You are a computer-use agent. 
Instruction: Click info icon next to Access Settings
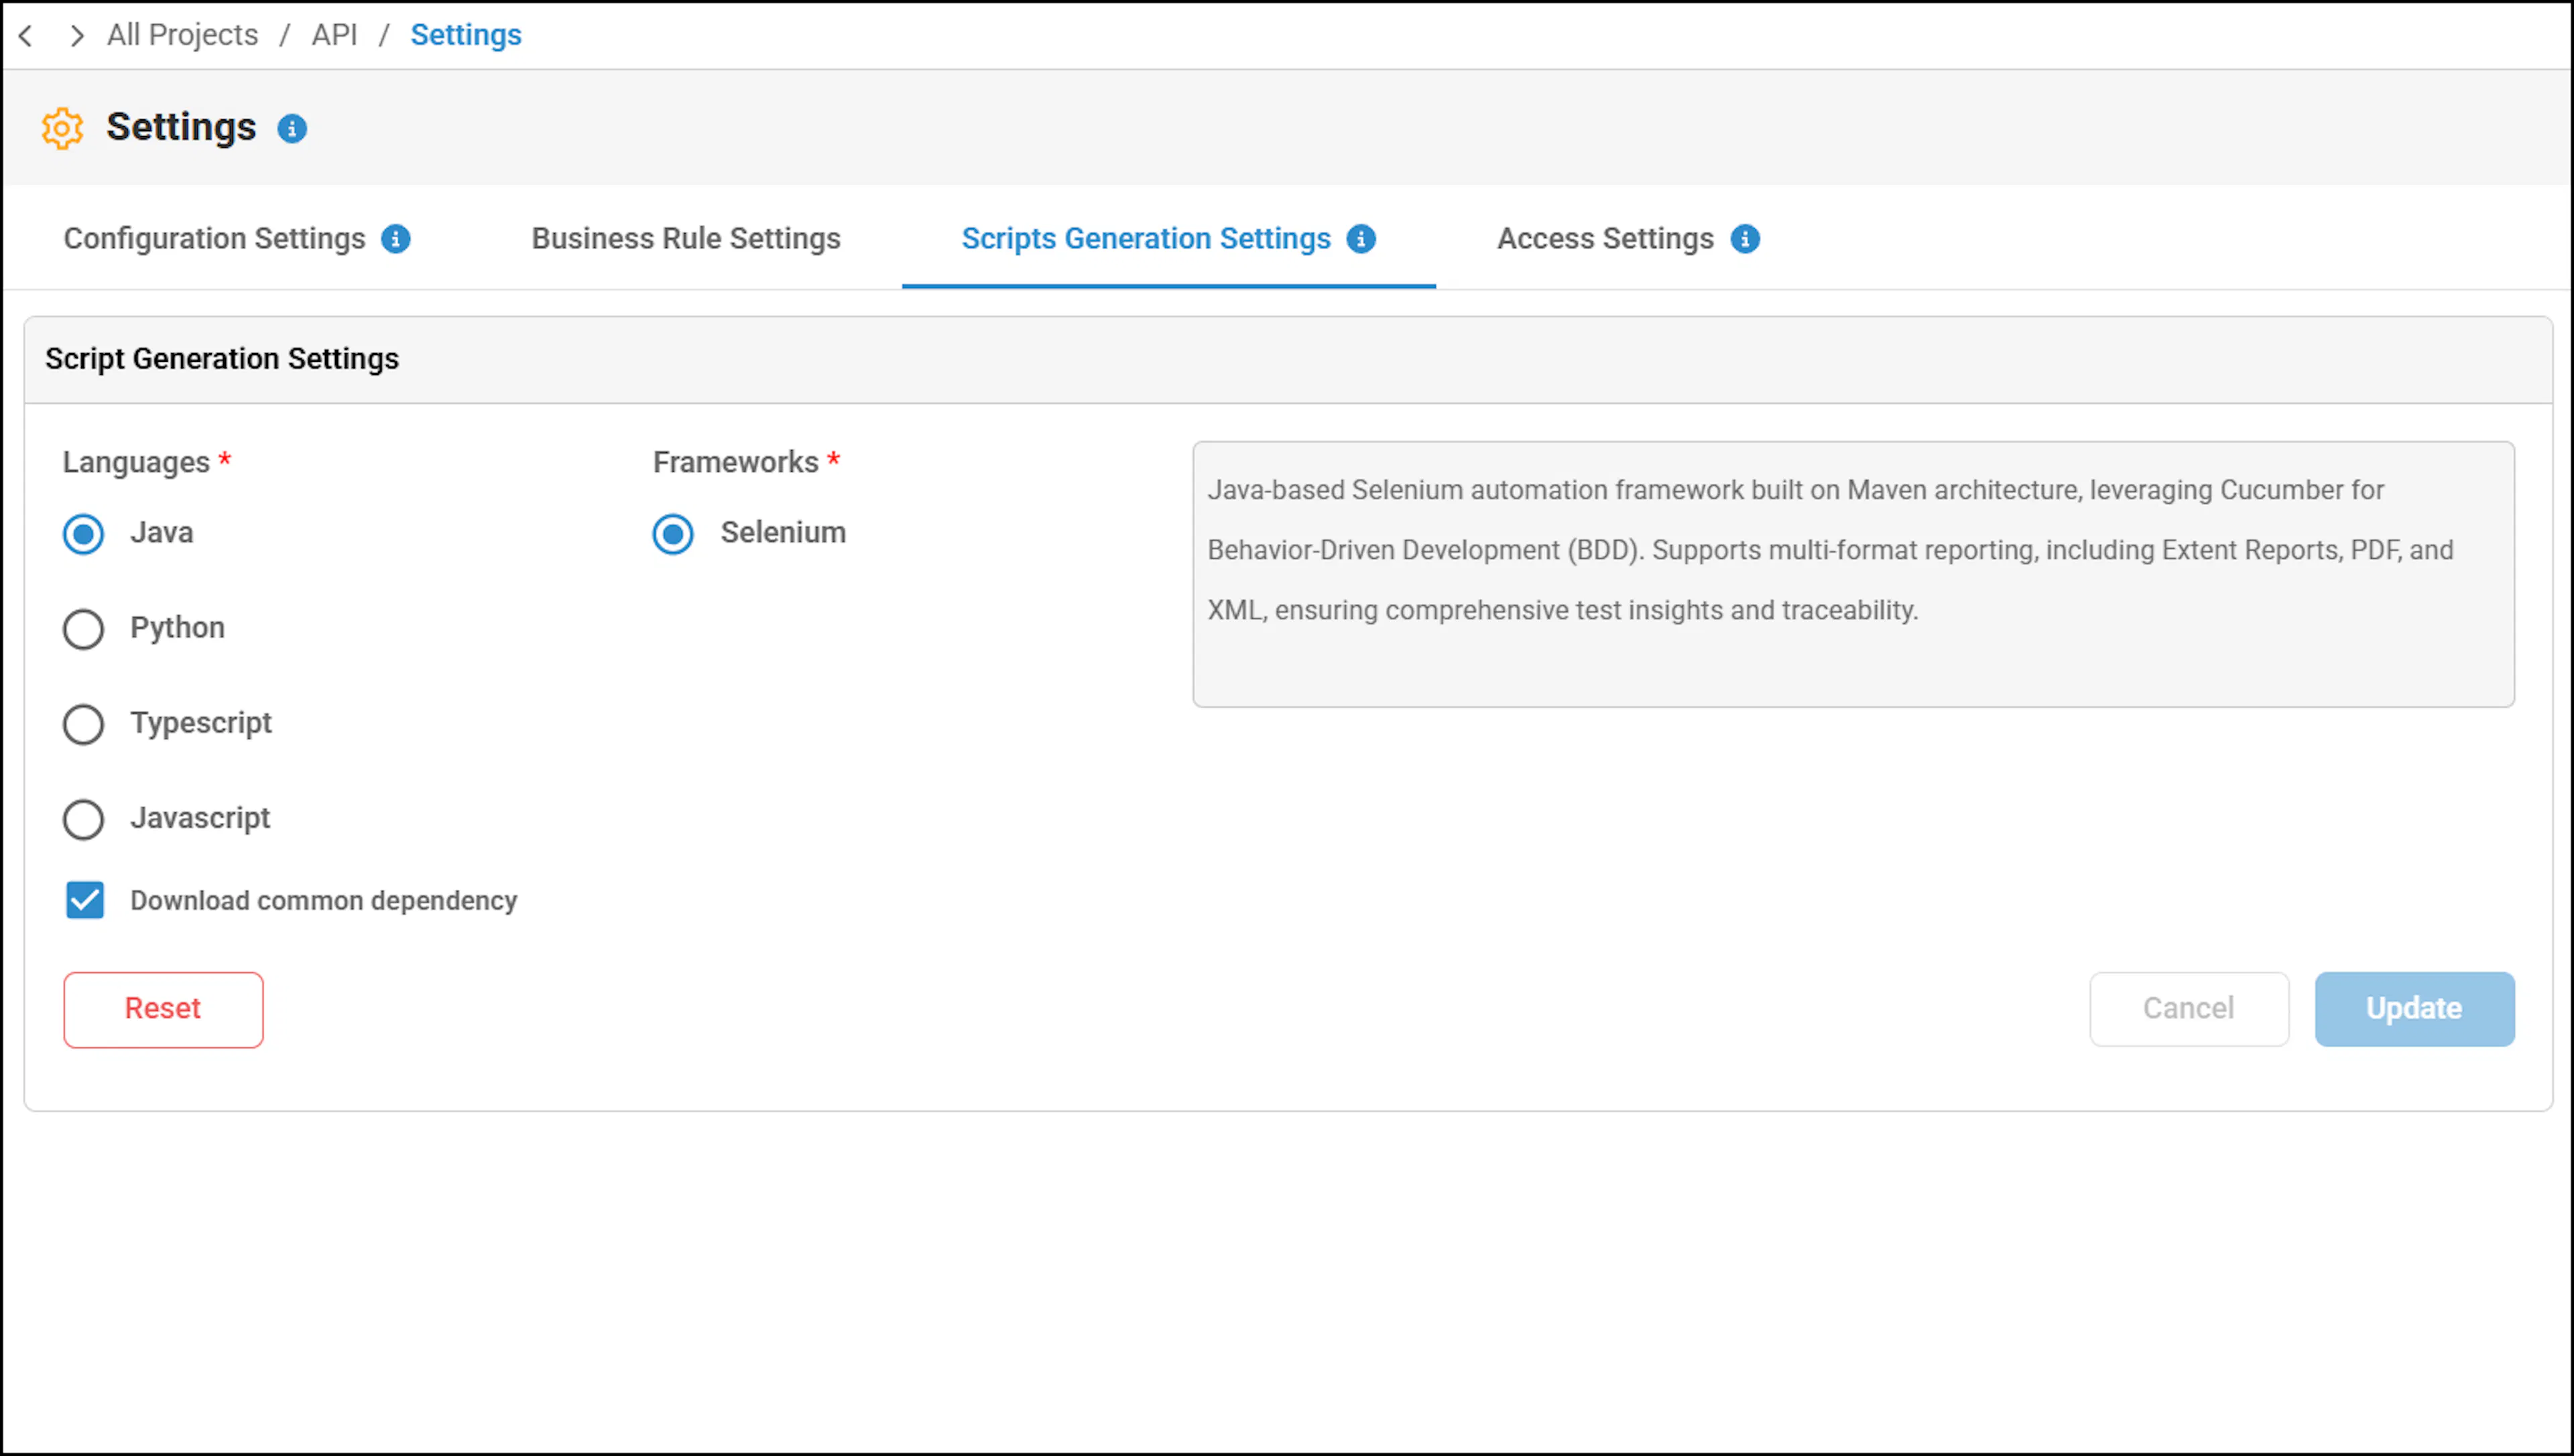[x=1745, y=239]
